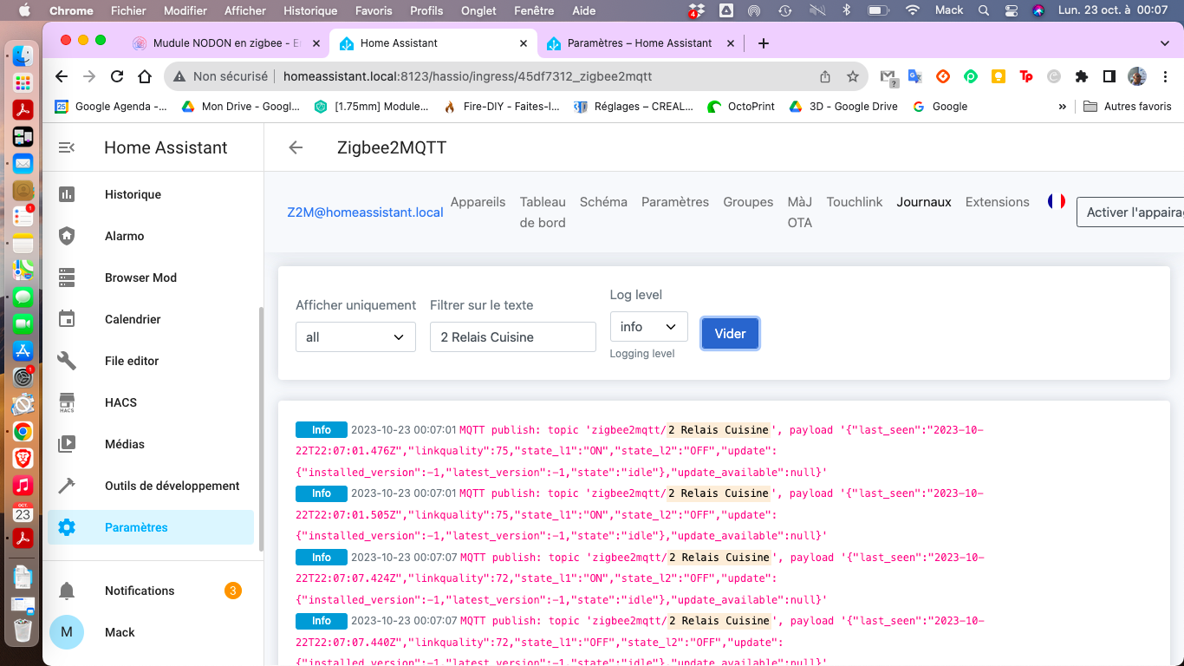Open File editor wrench item
The height and width of the screenshot is (666, 1184).
pos(151,361)
